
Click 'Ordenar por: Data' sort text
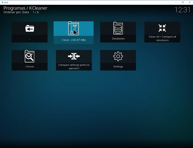pyautogui.click(x=16, y=12)
